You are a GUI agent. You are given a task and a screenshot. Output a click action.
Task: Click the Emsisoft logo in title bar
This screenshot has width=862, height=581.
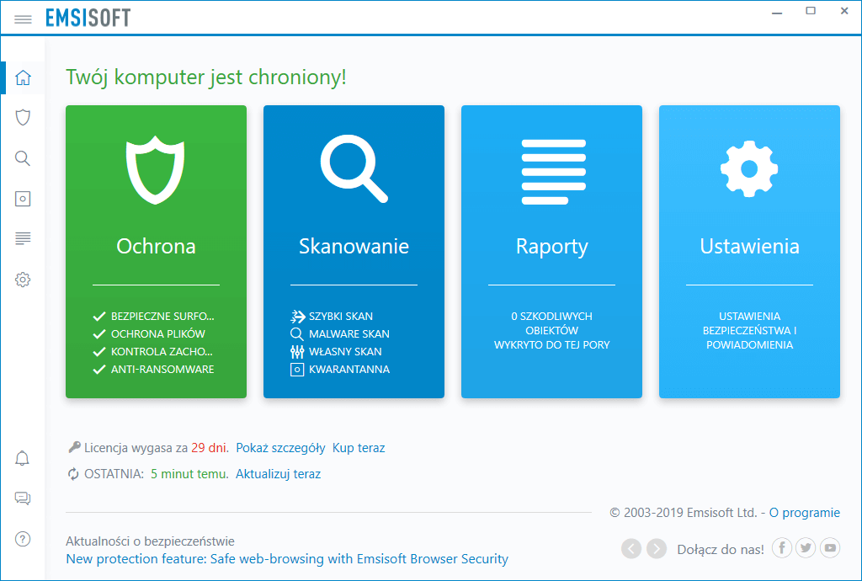[x=88, y=19]
